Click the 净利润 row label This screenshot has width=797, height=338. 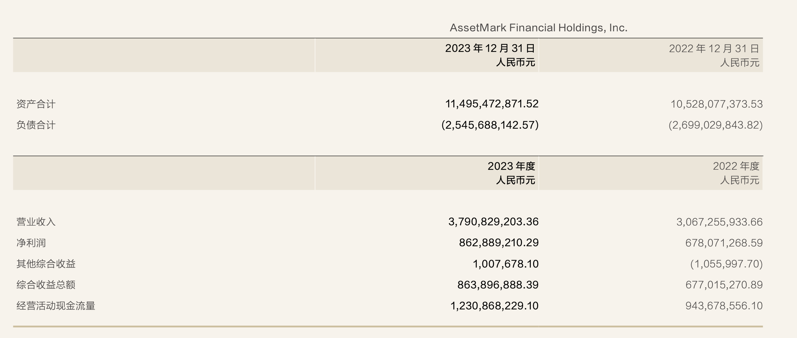[31, 243]
